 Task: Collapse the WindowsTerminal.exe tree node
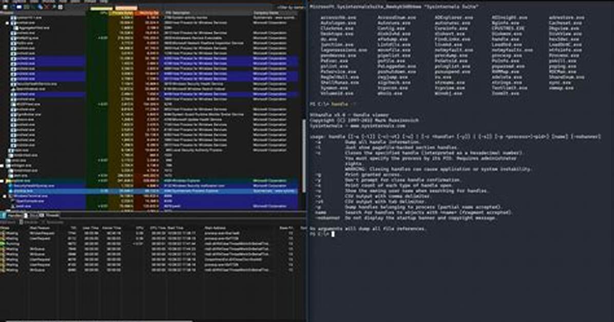[x=4, y=196]
